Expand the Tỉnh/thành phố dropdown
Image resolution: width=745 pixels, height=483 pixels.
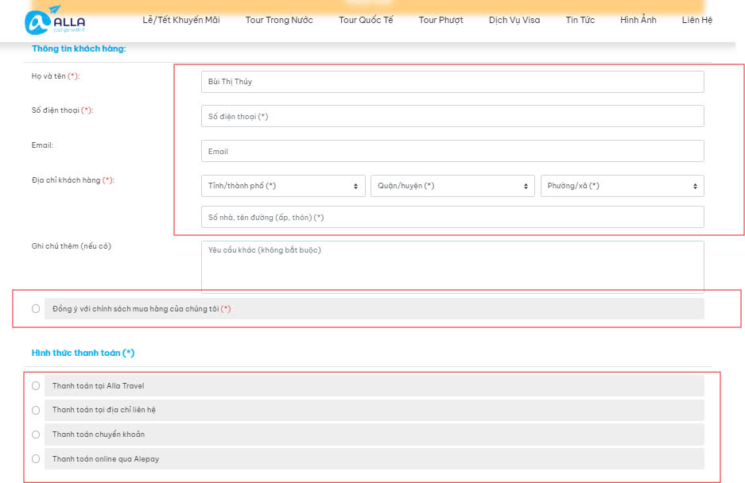pos(283,186)
